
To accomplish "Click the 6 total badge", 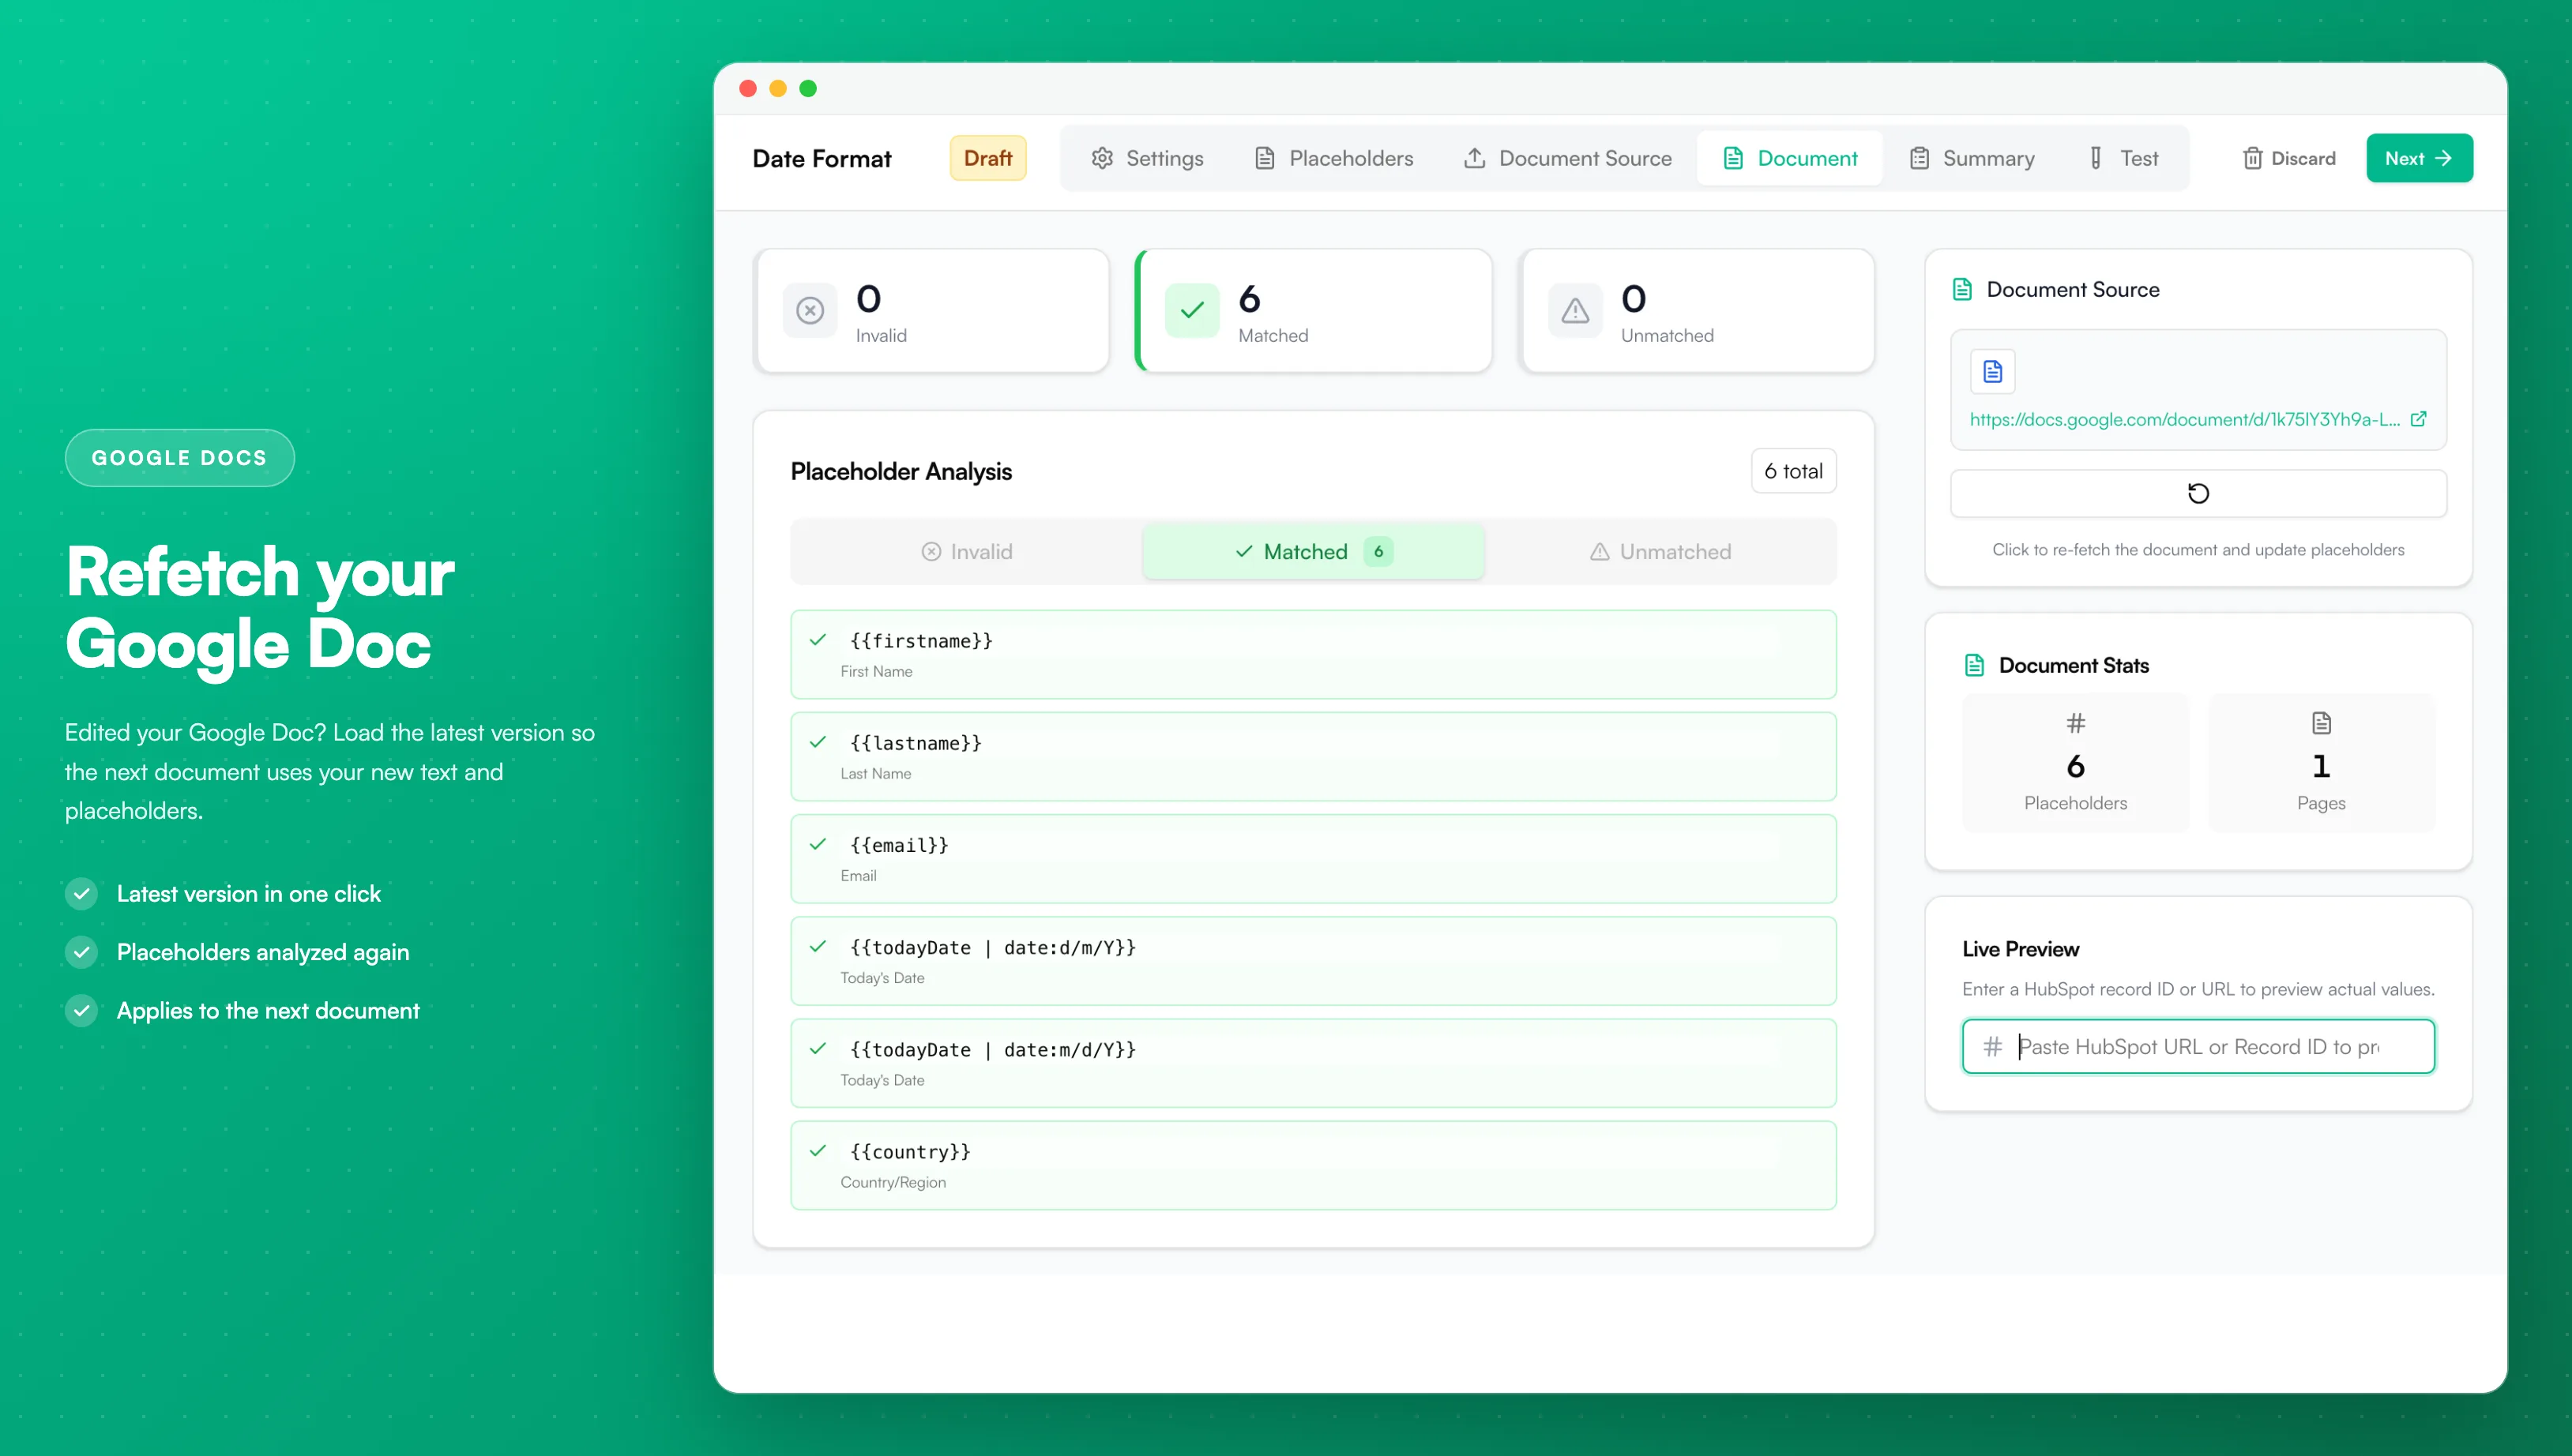I will [1792, 471].
